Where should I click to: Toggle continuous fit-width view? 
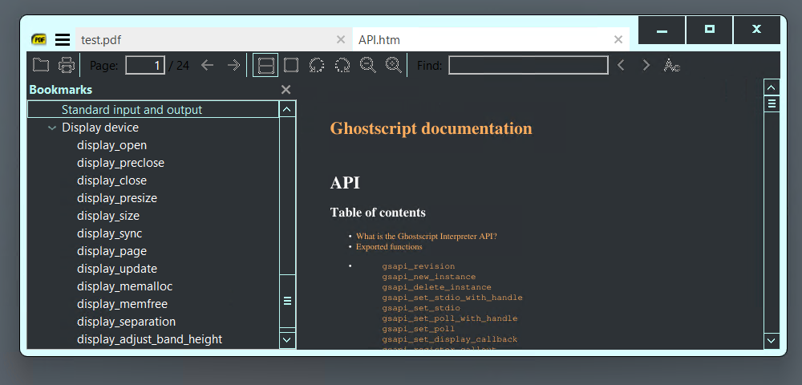tap(265, 65)
